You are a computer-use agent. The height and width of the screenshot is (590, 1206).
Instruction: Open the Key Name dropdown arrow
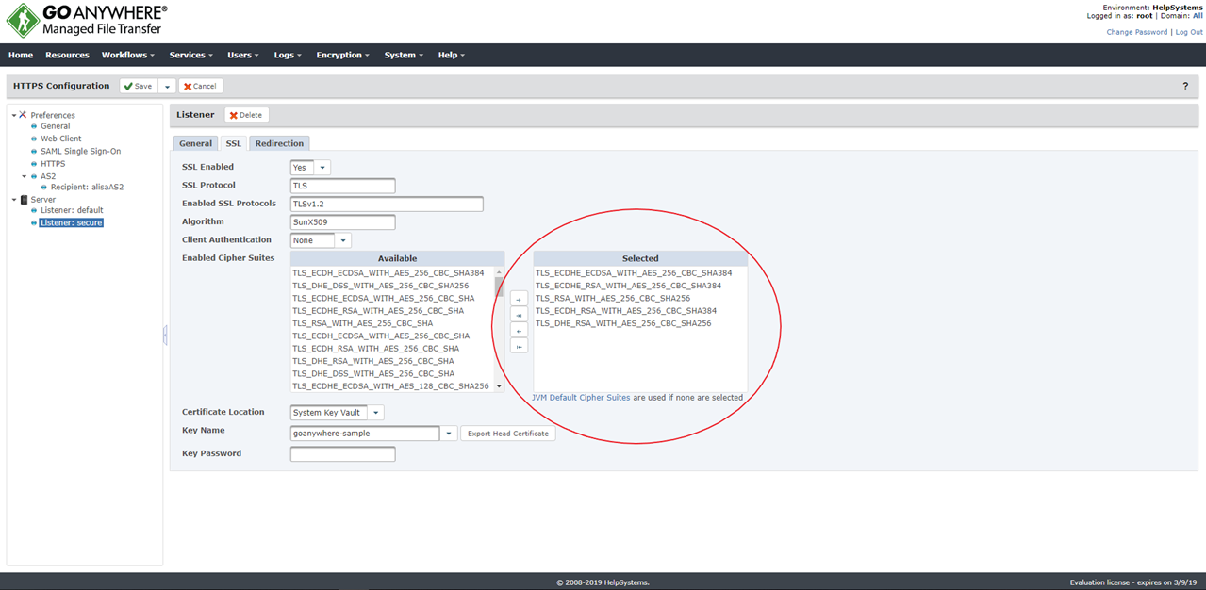(449, 434)
